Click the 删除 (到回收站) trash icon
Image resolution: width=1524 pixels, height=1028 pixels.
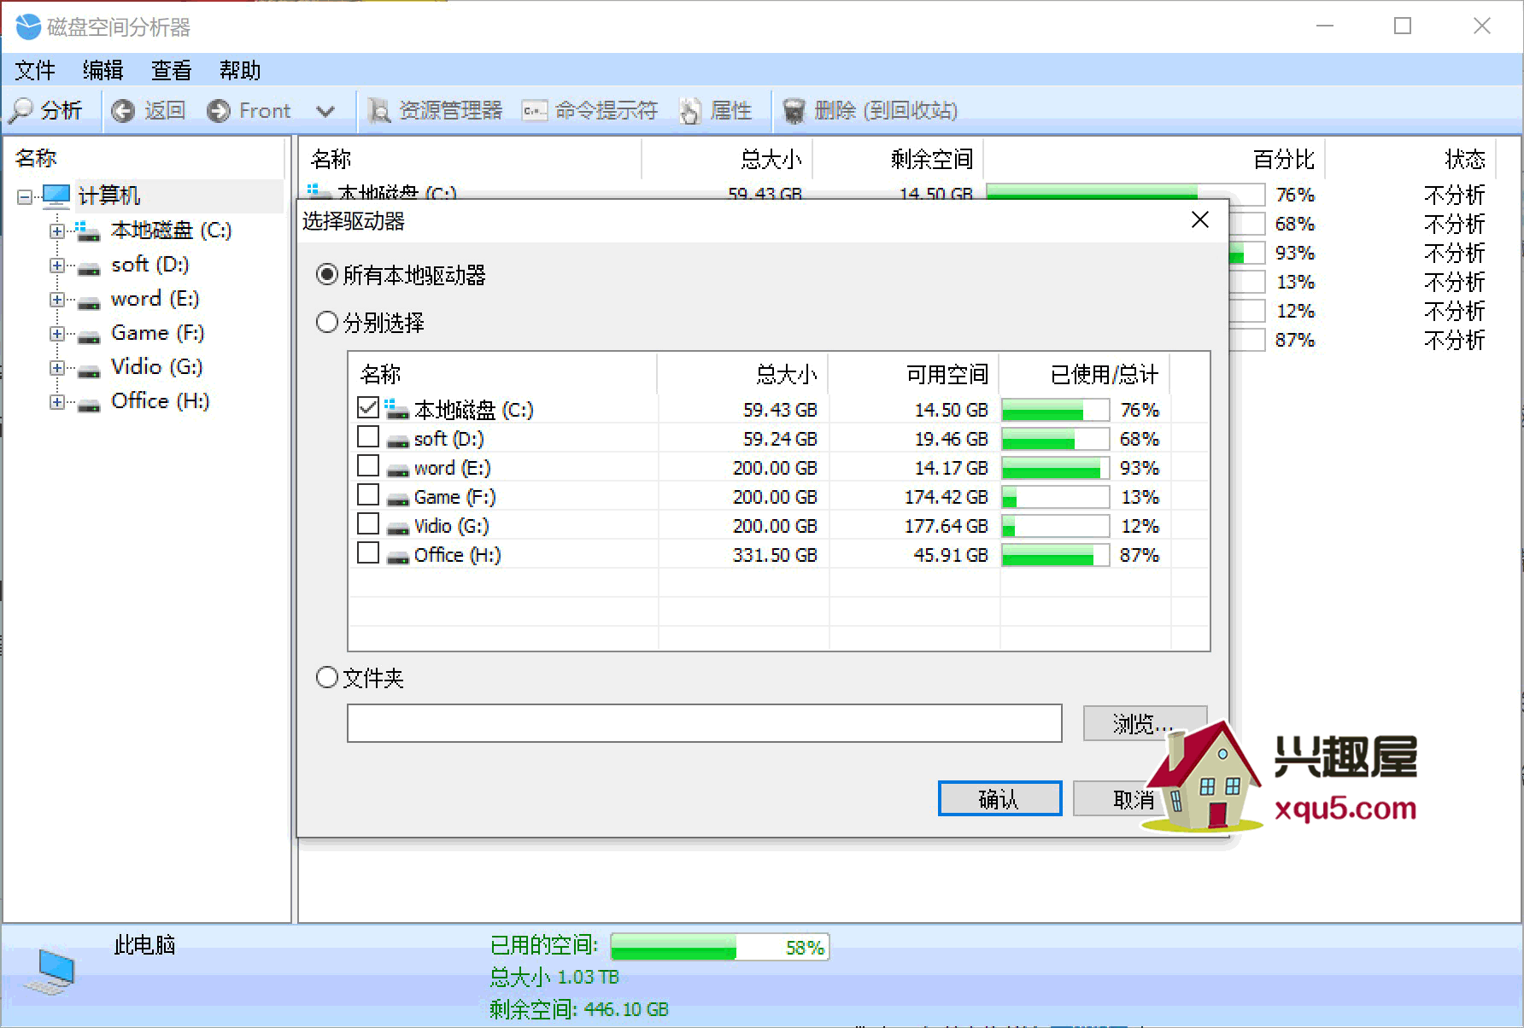794,111
